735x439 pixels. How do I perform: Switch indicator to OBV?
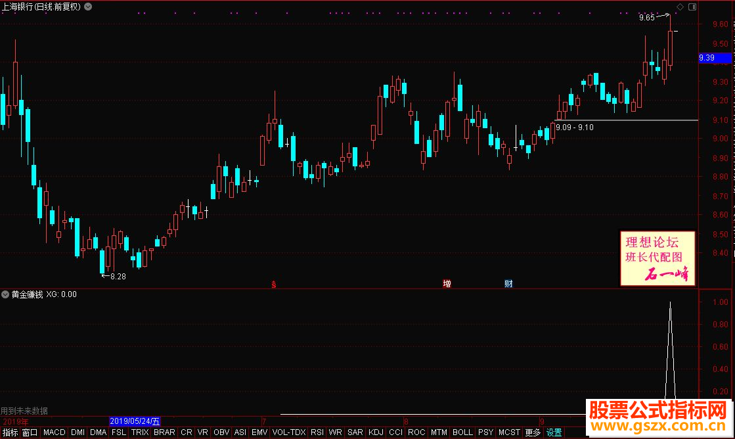point(221,432)
